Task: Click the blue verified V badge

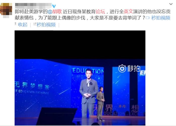Action: tap(54, 6)
